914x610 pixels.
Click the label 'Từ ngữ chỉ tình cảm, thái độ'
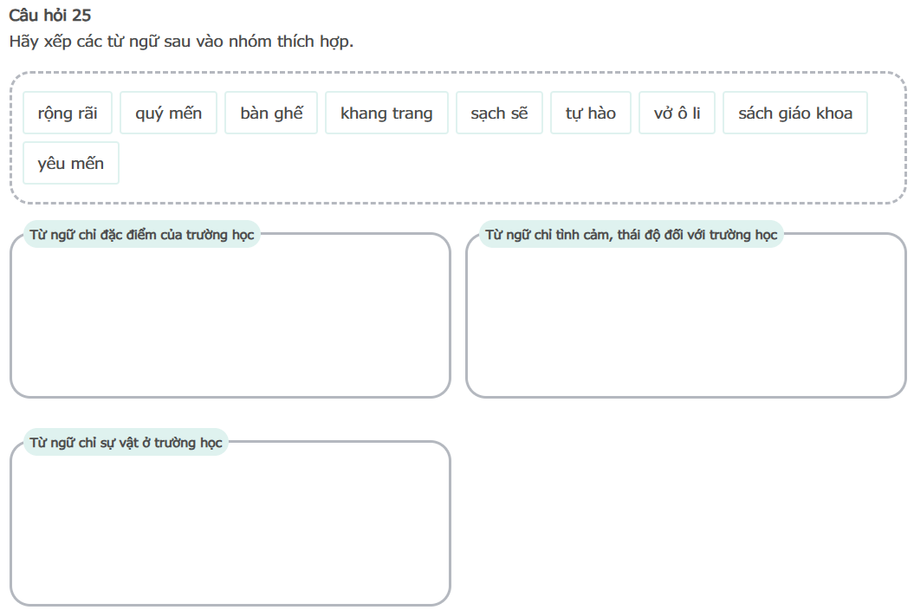[x=631, y=235]
